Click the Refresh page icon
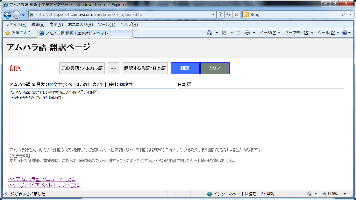 tap(228, 15)
